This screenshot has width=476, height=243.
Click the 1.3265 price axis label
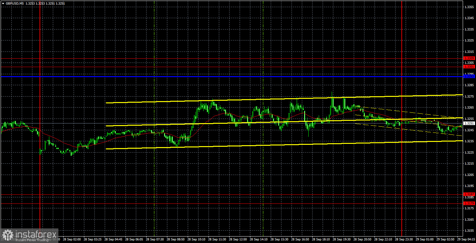[x=469, y=108]
